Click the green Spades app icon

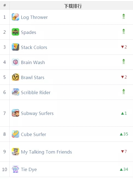click(15, 32)
